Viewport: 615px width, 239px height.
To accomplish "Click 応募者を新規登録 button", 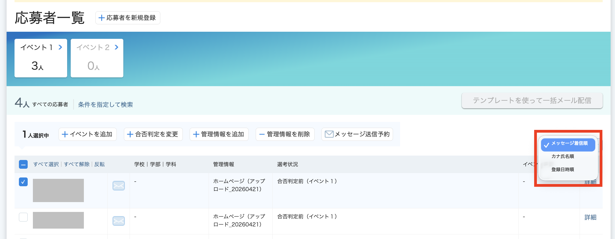I will (x=128, y=18).
